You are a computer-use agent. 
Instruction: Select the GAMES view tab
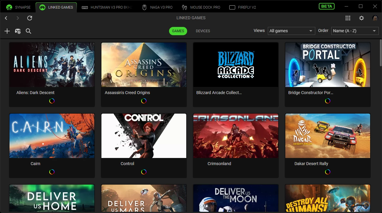coord(178,31)
